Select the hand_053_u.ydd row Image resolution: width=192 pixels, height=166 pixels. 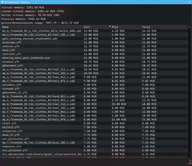(x=95, y=100)
